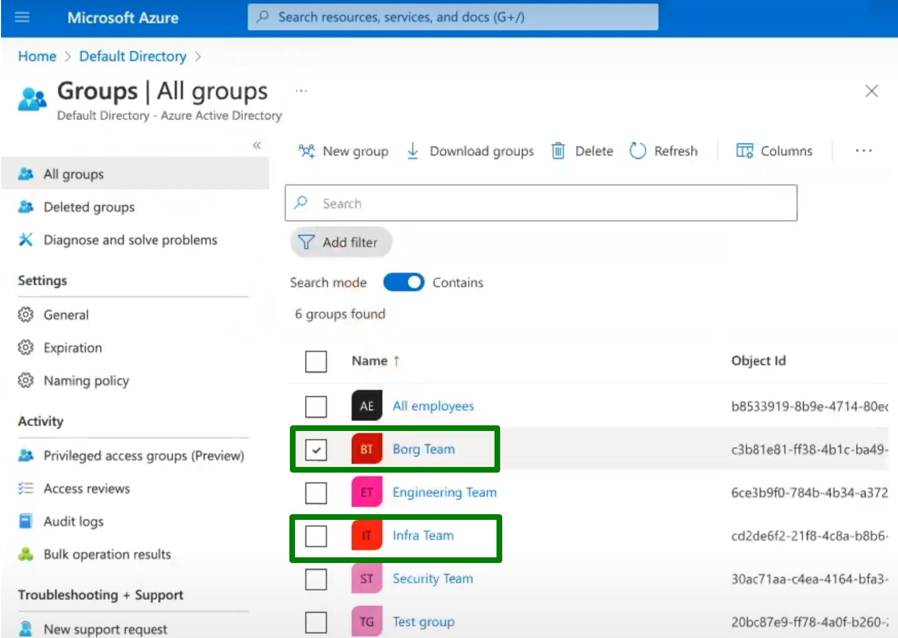The image size is (898, 638).
Task: Click the search magnifier icon in top bar
Action: (263, 17)
